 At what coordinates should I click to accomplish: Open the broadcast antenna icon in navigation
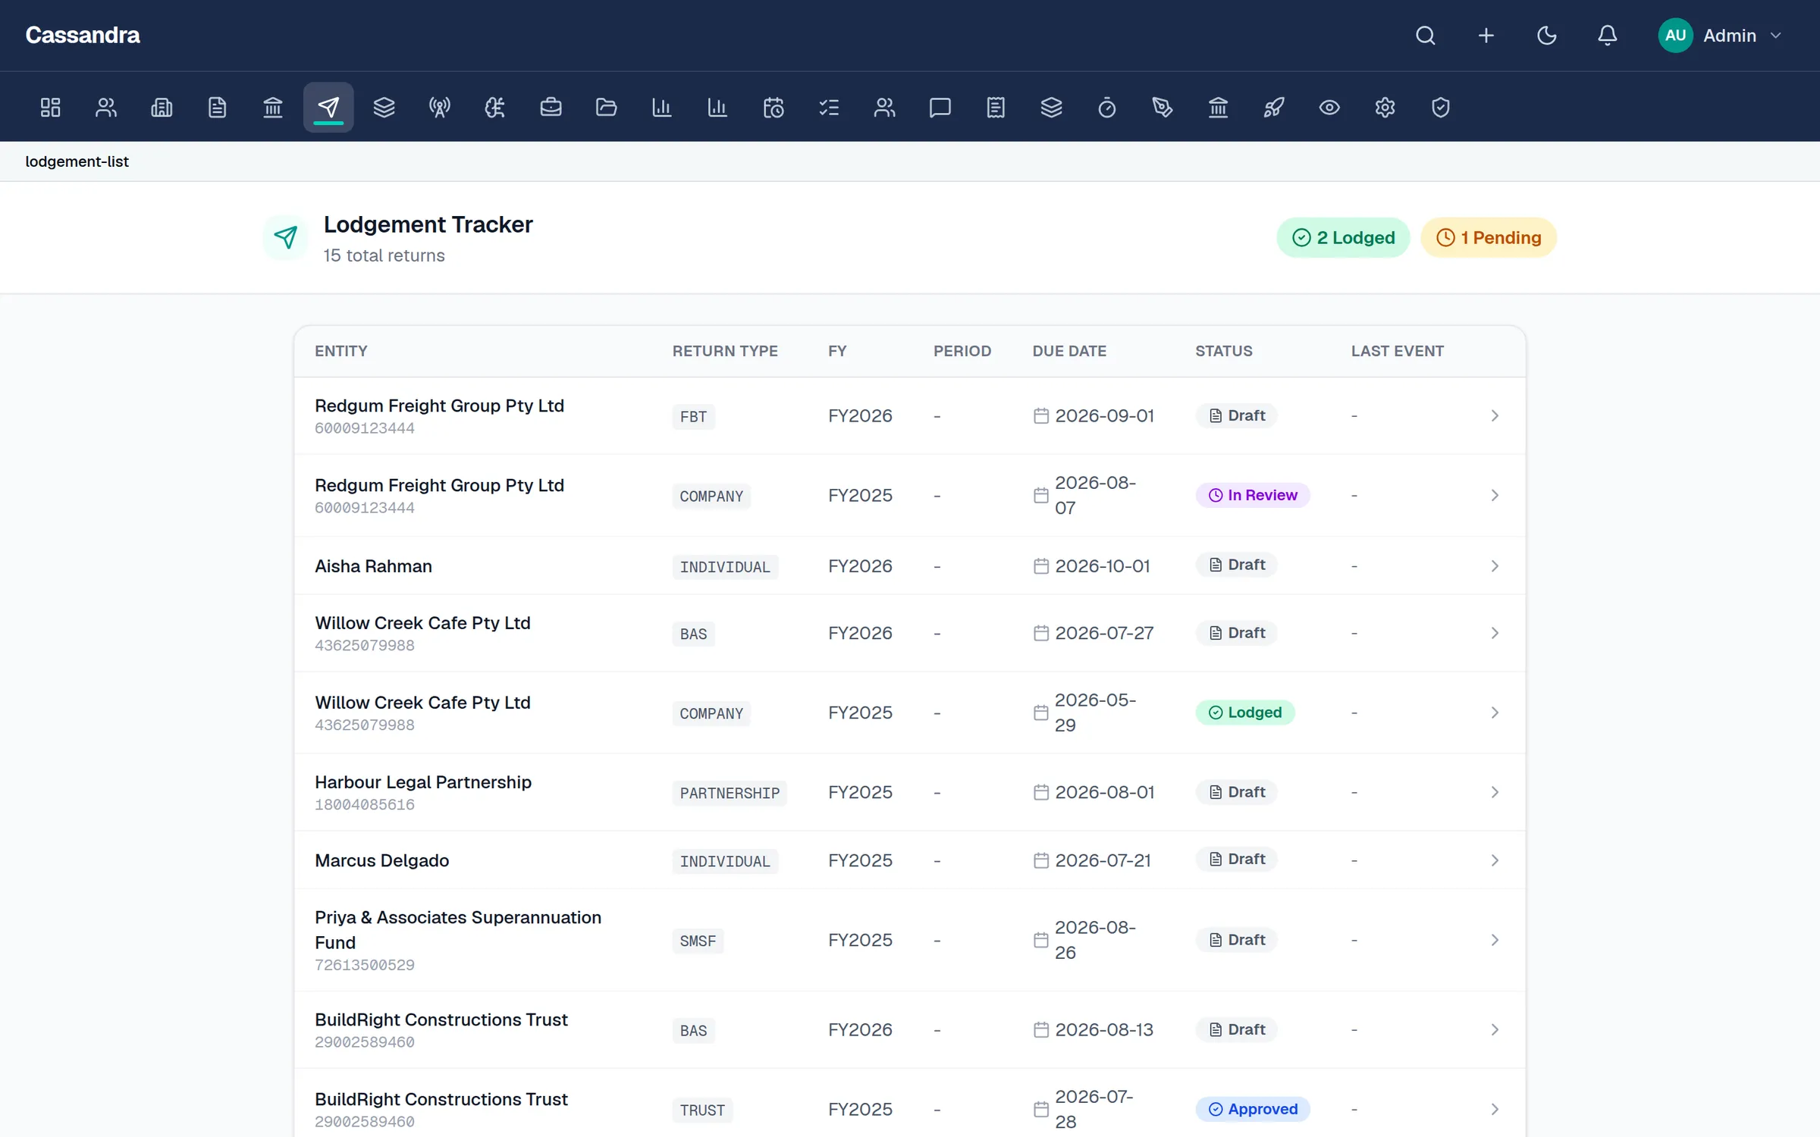440,108
